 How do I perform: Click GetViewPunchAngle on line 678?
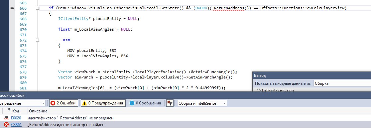click(210, 72)
